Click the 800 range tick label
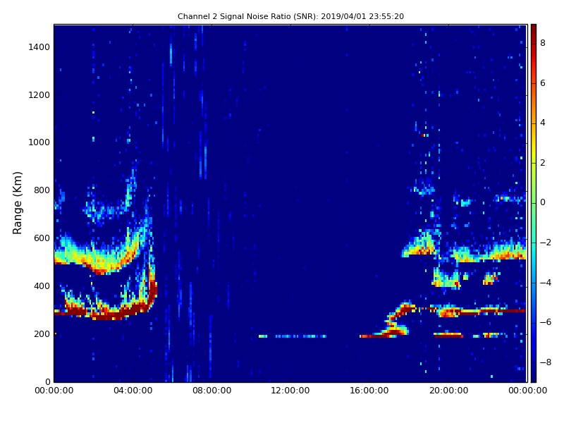Viewport: 564px width, 423px height. coord(42,190)
